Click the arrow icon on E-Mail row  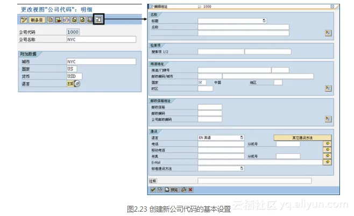click(x=327, y=162)
